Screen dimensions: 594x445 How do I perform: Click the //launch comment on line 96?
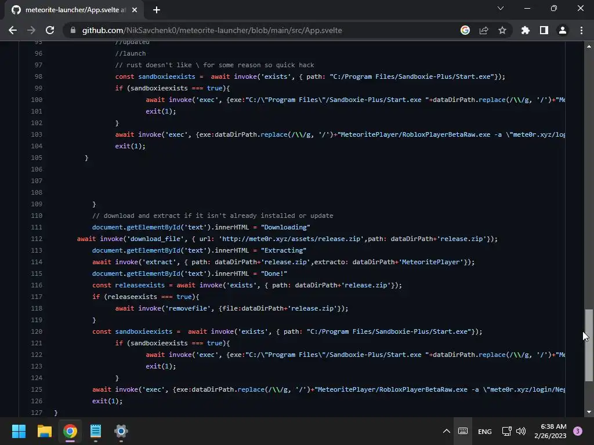(131, 53)
